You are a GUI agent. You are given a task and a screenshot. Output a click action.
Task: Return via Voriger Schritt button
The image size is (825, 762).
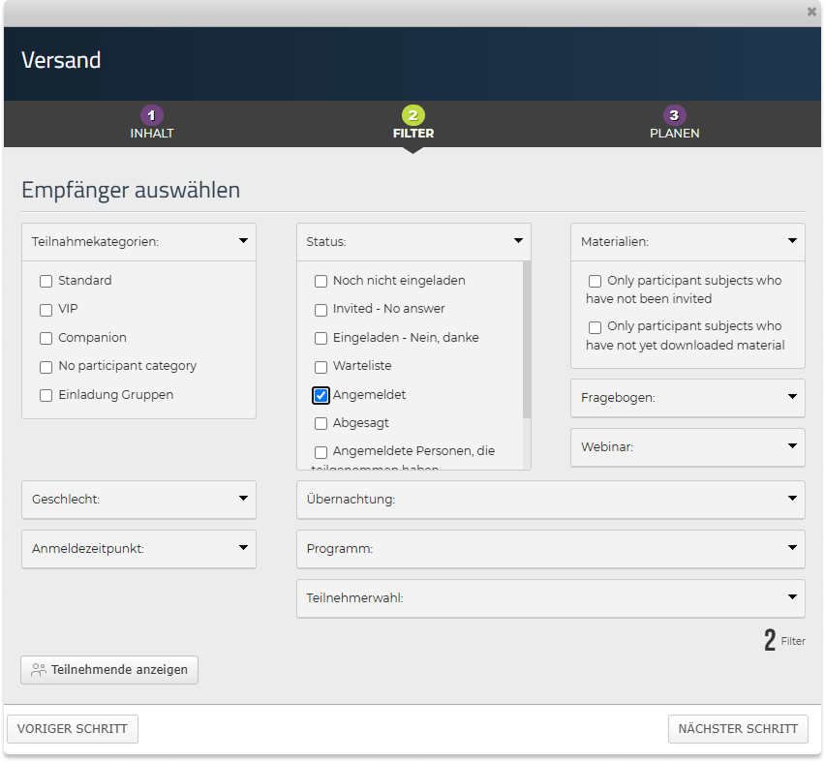pyautogui.click(x=73, y=729)
